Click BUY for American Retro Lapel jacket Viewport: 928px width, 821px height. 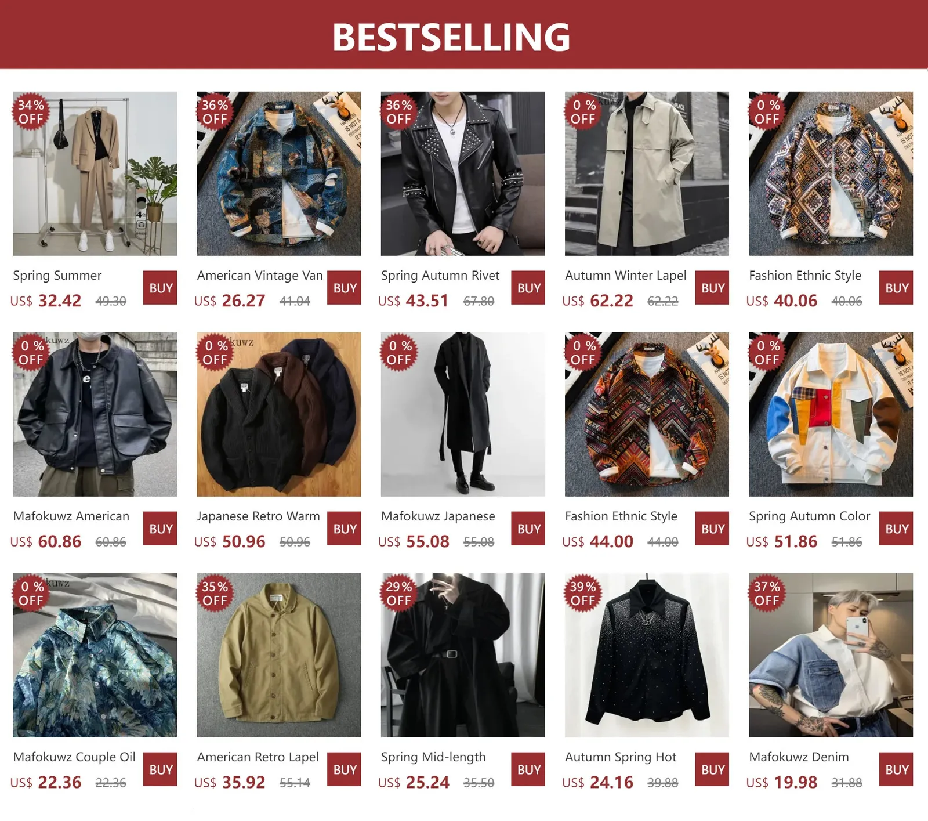(345, 769)
